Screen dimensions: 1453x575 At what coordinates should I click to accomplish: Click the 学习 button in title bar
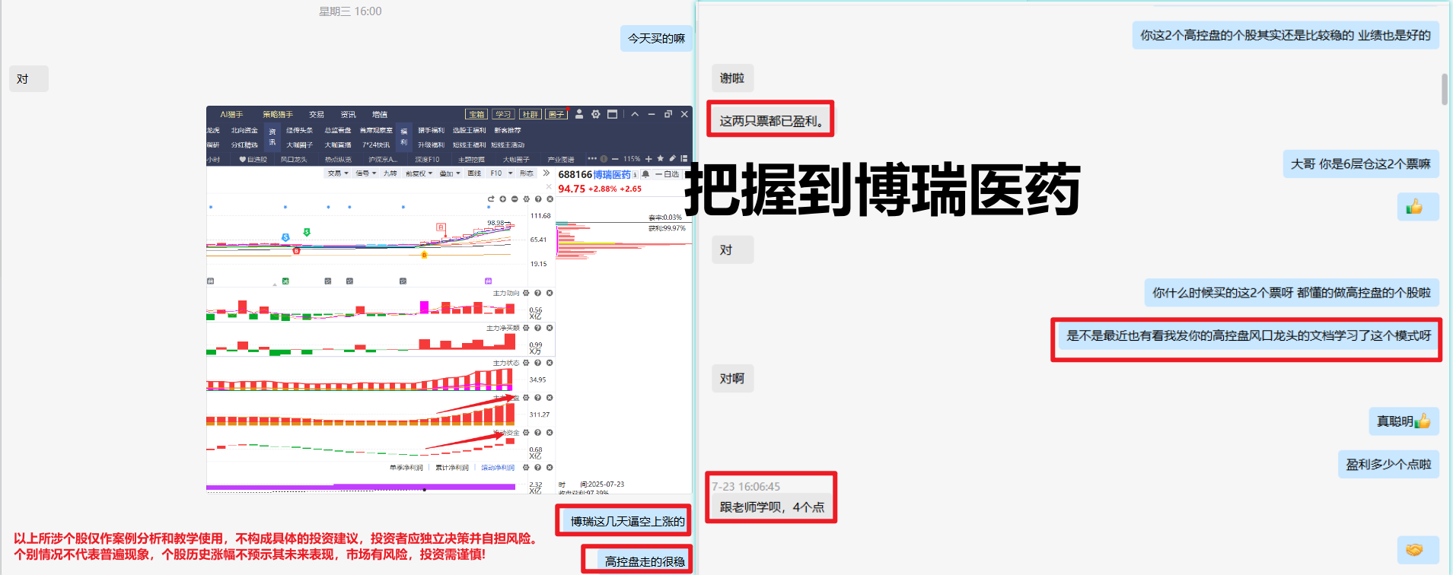(x=503, y=114)
